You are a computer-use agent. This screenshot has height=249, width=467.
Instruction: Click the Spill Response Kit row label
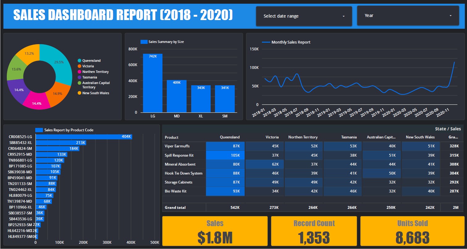point(179,155)
